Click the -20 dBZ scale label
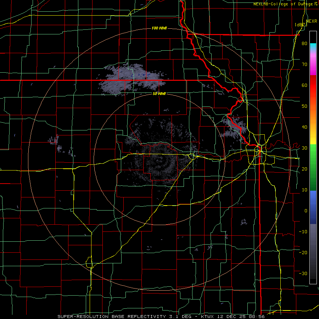The width and height of the screenshot is (319, 319). tap(303, 253)
